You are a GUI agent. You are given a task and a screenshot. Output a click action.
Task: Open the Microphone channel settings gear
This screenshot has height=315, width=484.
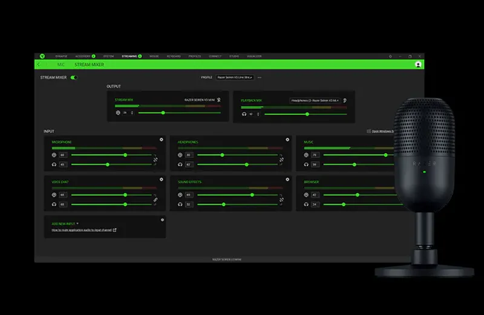pos(162,140)
